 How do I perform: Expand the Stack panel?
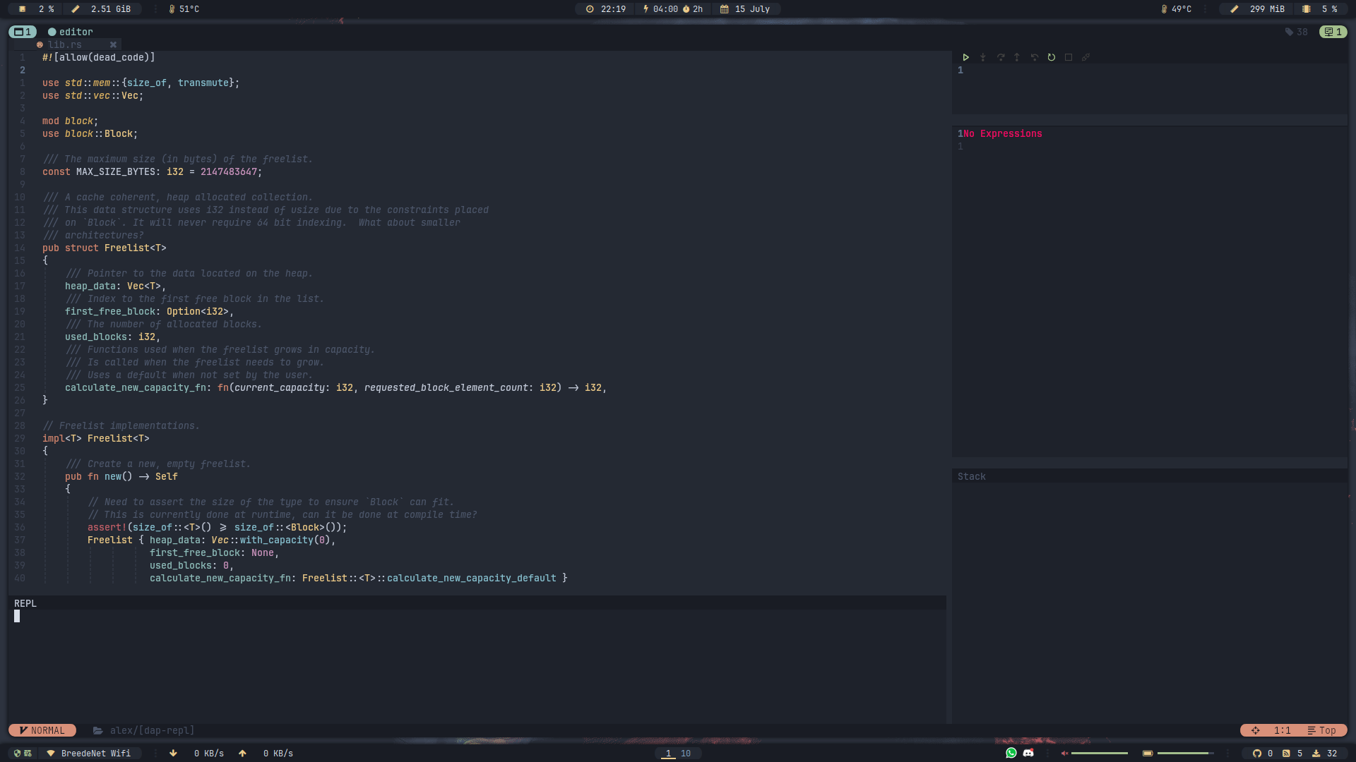point(972,476)
